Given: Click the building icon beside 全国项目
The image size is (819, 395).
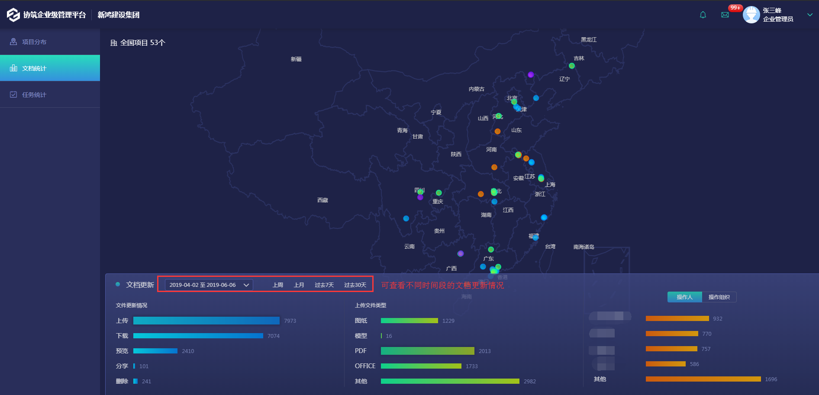Looking at the screenshot, I should coord(114,43).
